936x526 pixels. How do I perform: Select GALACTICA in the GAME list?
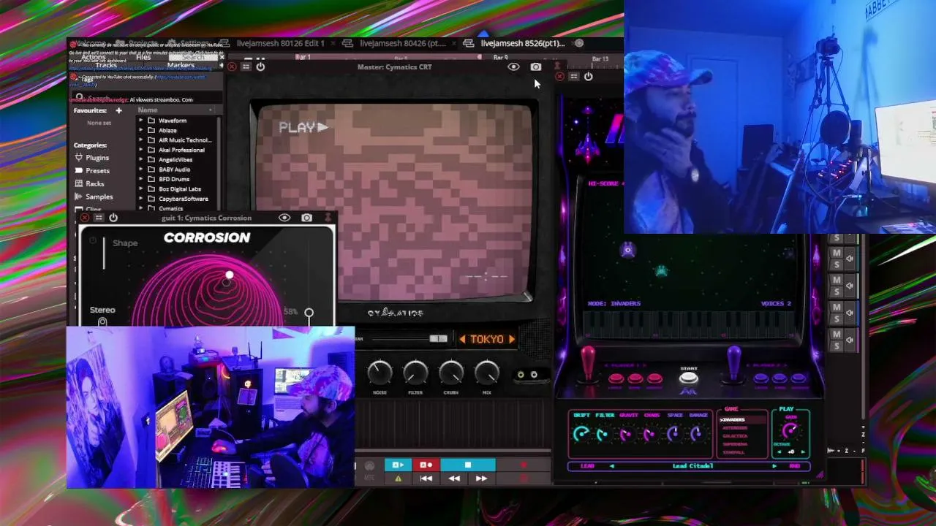click(x=735, y=436)
